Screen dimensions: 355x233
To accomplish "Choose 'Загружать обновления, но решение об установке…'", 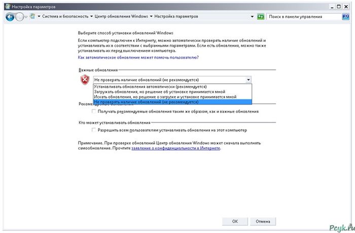I will (172, 92).
